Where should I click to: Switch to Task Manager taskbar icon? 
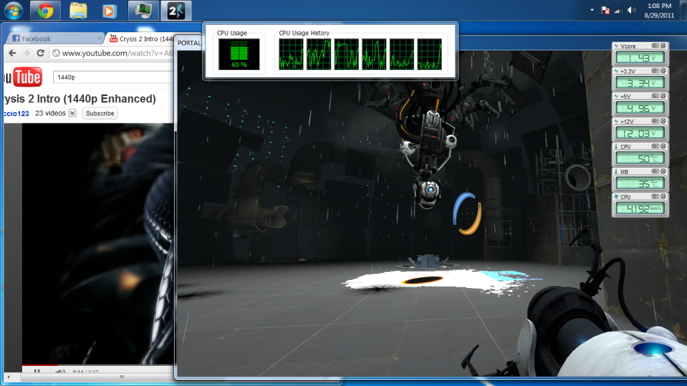[143, 11]
